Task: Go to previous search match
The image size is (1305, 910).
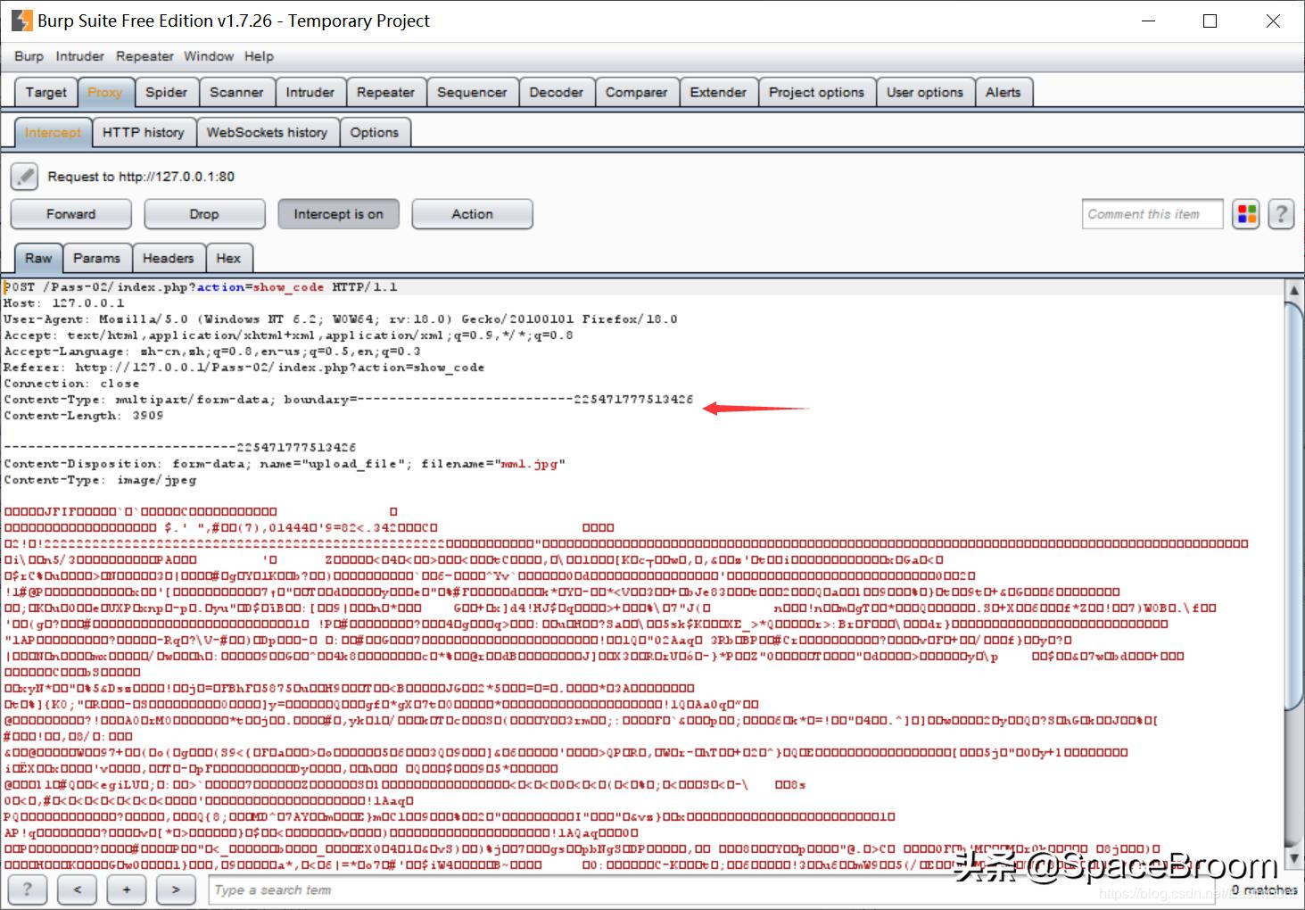Action: [x=78, y=889]
